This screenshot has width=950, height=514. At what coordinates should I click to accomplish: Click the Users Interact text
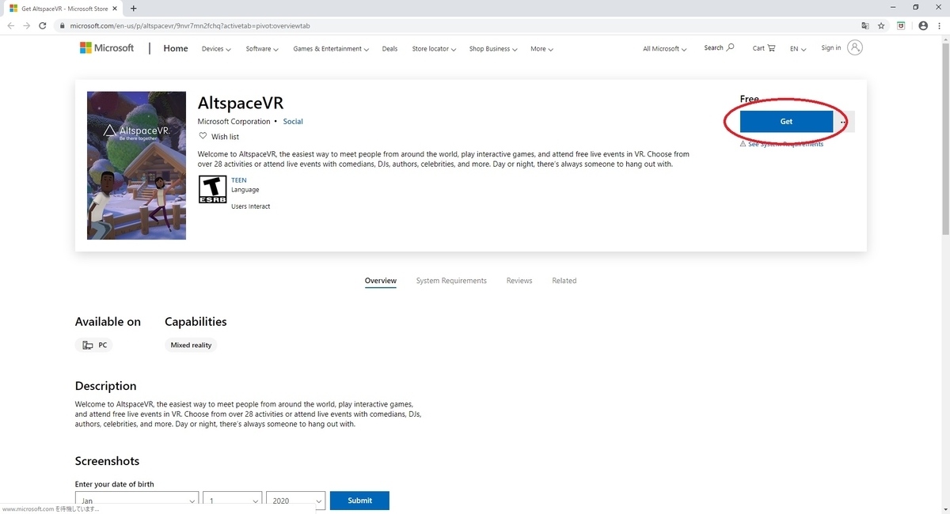250,206
